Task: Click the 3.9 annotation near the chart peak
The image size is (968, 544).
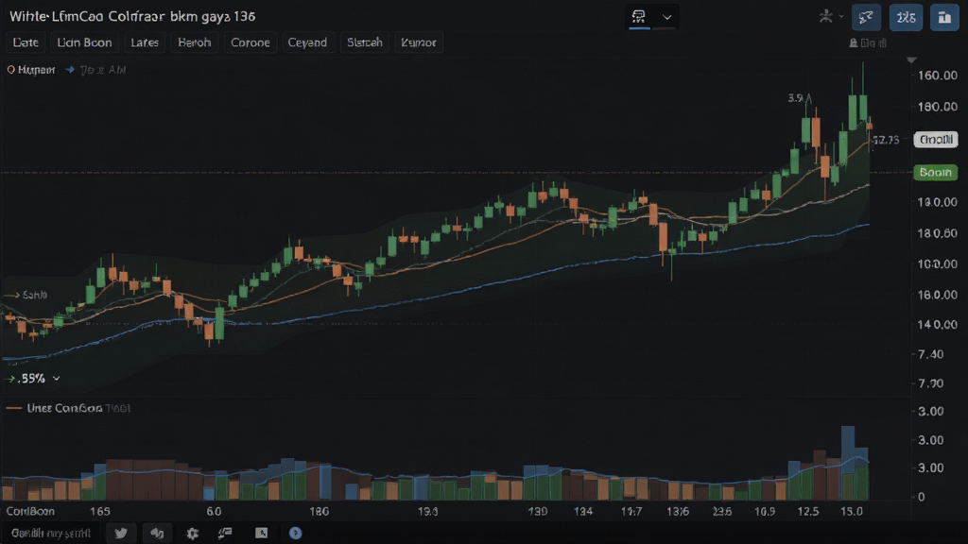Action: point(796,97)
